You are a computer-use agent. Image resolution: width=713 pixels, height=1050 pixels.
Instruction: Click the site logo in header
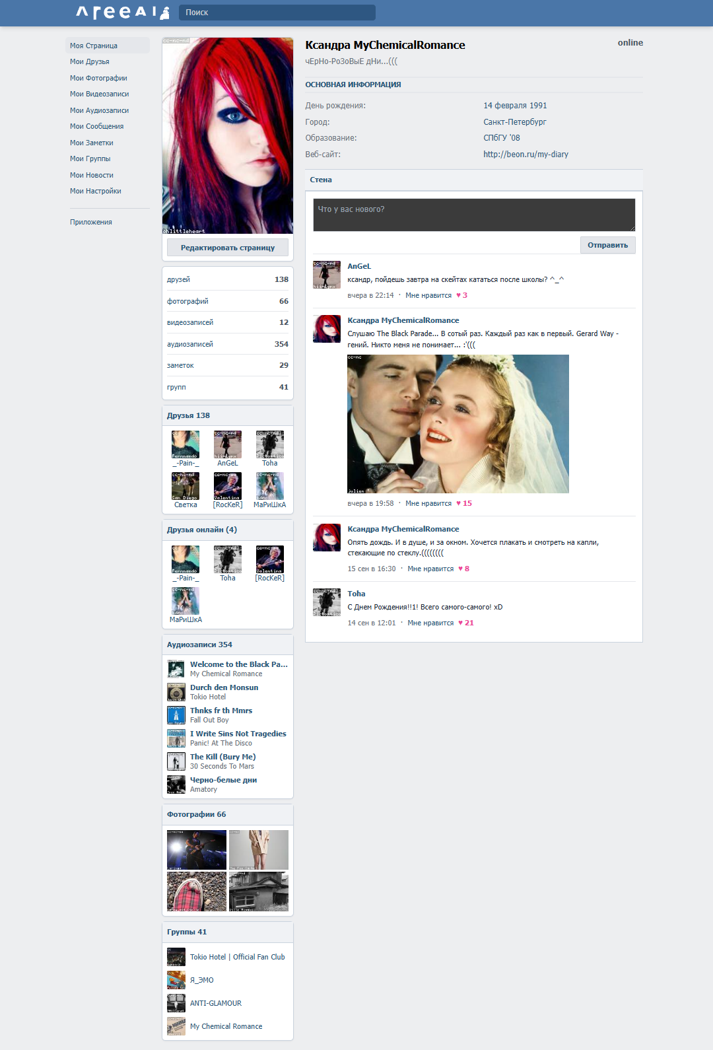point(122,13)
